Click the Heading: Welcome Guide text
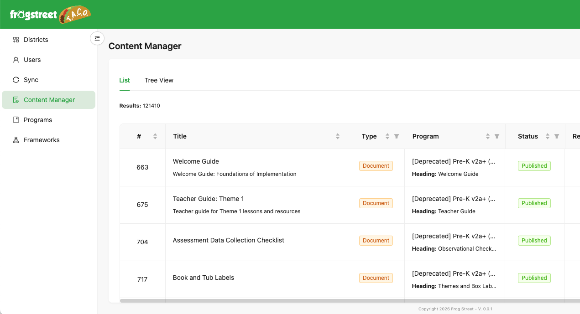Image resolution: width=580 pixels, height=314 pixels. coord(445,174)
